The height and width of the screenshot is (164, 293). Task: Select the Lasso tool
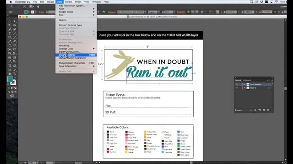[x=14, y=26]
